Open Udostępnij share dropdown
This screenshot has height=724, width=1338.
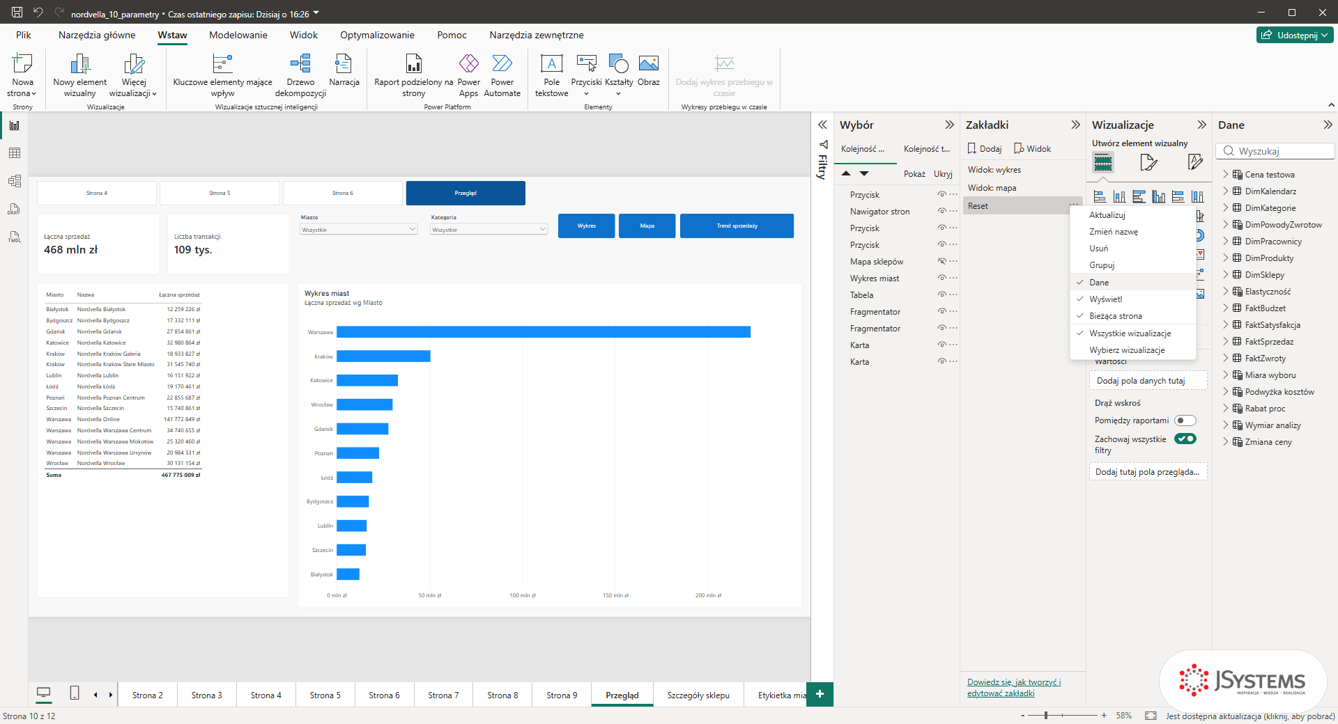1295,35
